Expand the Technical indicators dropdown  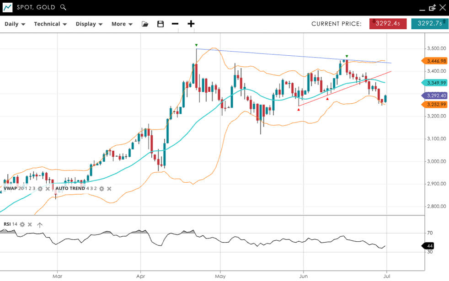pyautogui.click(x=50, y=24)
